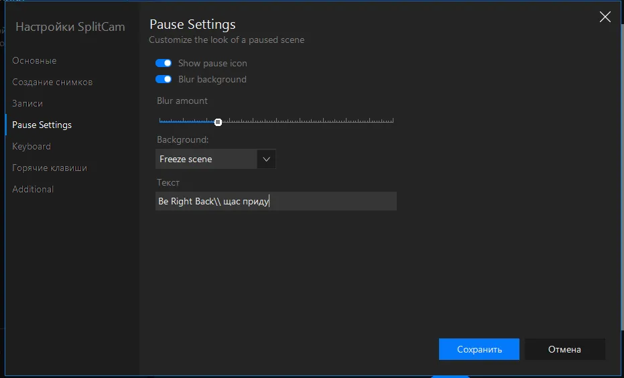Select Pause Settings in the sidebar
The height and width of the screenshot is (378, 624).
pos(42,125)
